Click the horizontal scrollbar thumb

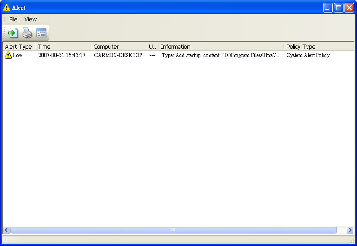tap(173, 230)
